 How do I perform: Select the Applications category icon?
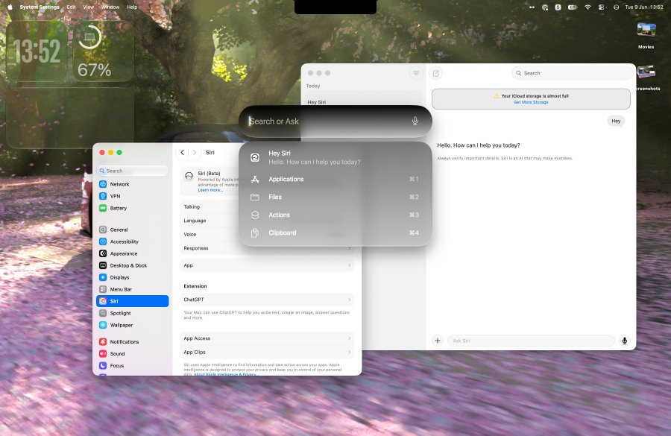(x=255, y=180)
